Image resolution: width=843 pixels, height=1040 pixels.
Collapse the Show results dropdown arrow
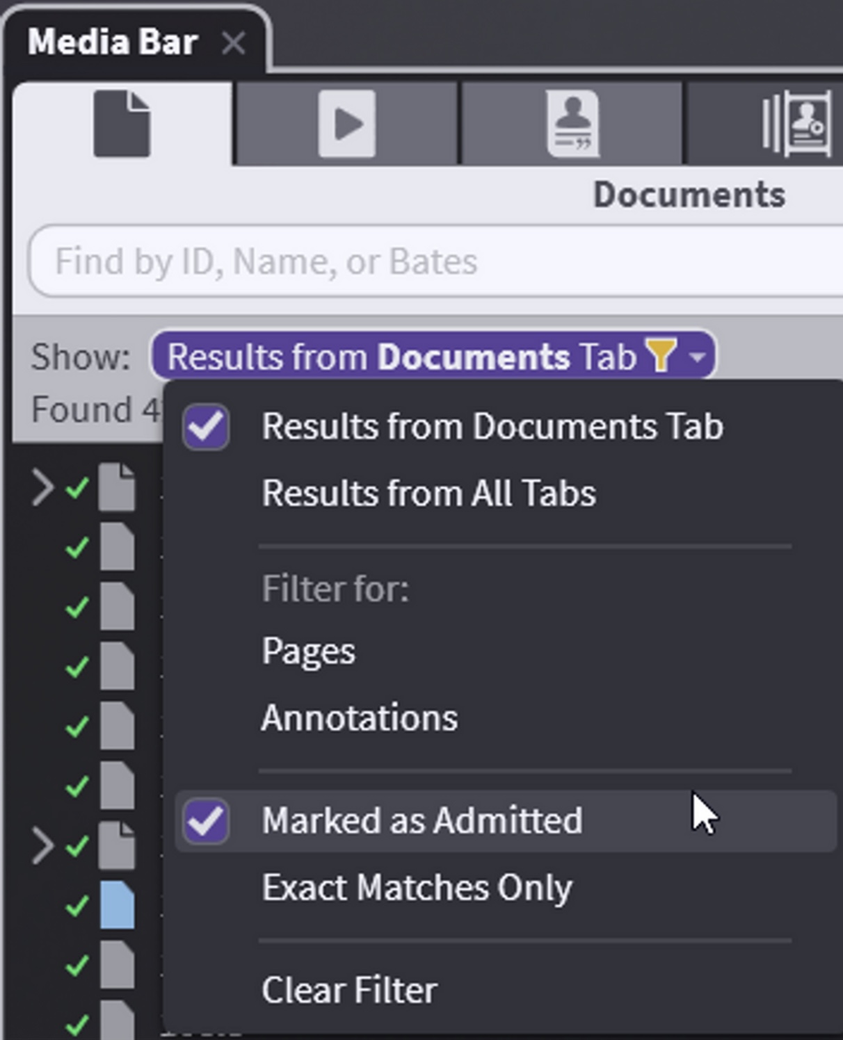(697, 357)
